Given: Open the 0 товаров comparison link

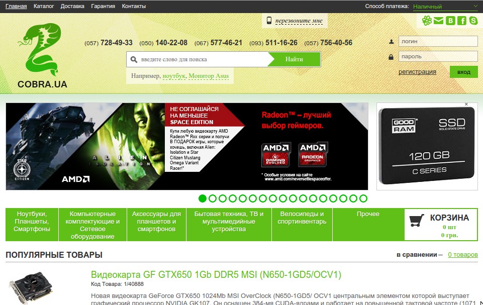Looking at the screenshot, I should point(463,255).
